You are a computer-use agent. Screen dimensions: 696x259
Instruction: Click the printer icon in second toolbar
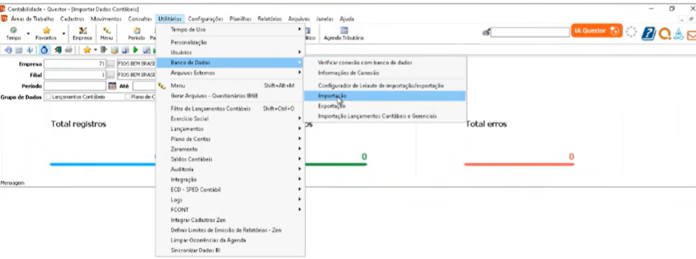(x=69, y=50)
